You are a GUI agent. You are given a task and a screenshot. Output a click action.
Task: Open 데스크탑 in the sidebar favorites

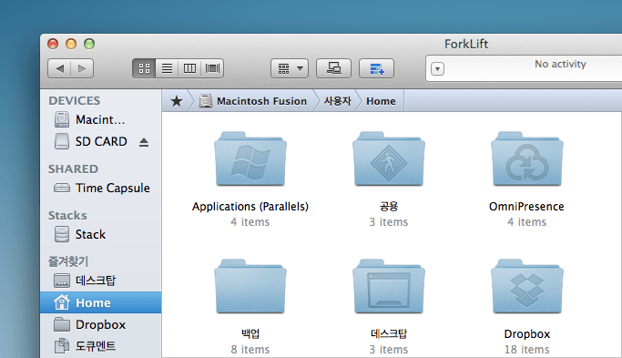click(x=101, y=281)
